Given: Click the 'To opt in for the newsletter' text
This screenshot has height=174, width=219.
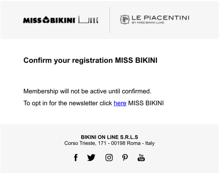Looking at the screenshot, I should tap(68, 103).
